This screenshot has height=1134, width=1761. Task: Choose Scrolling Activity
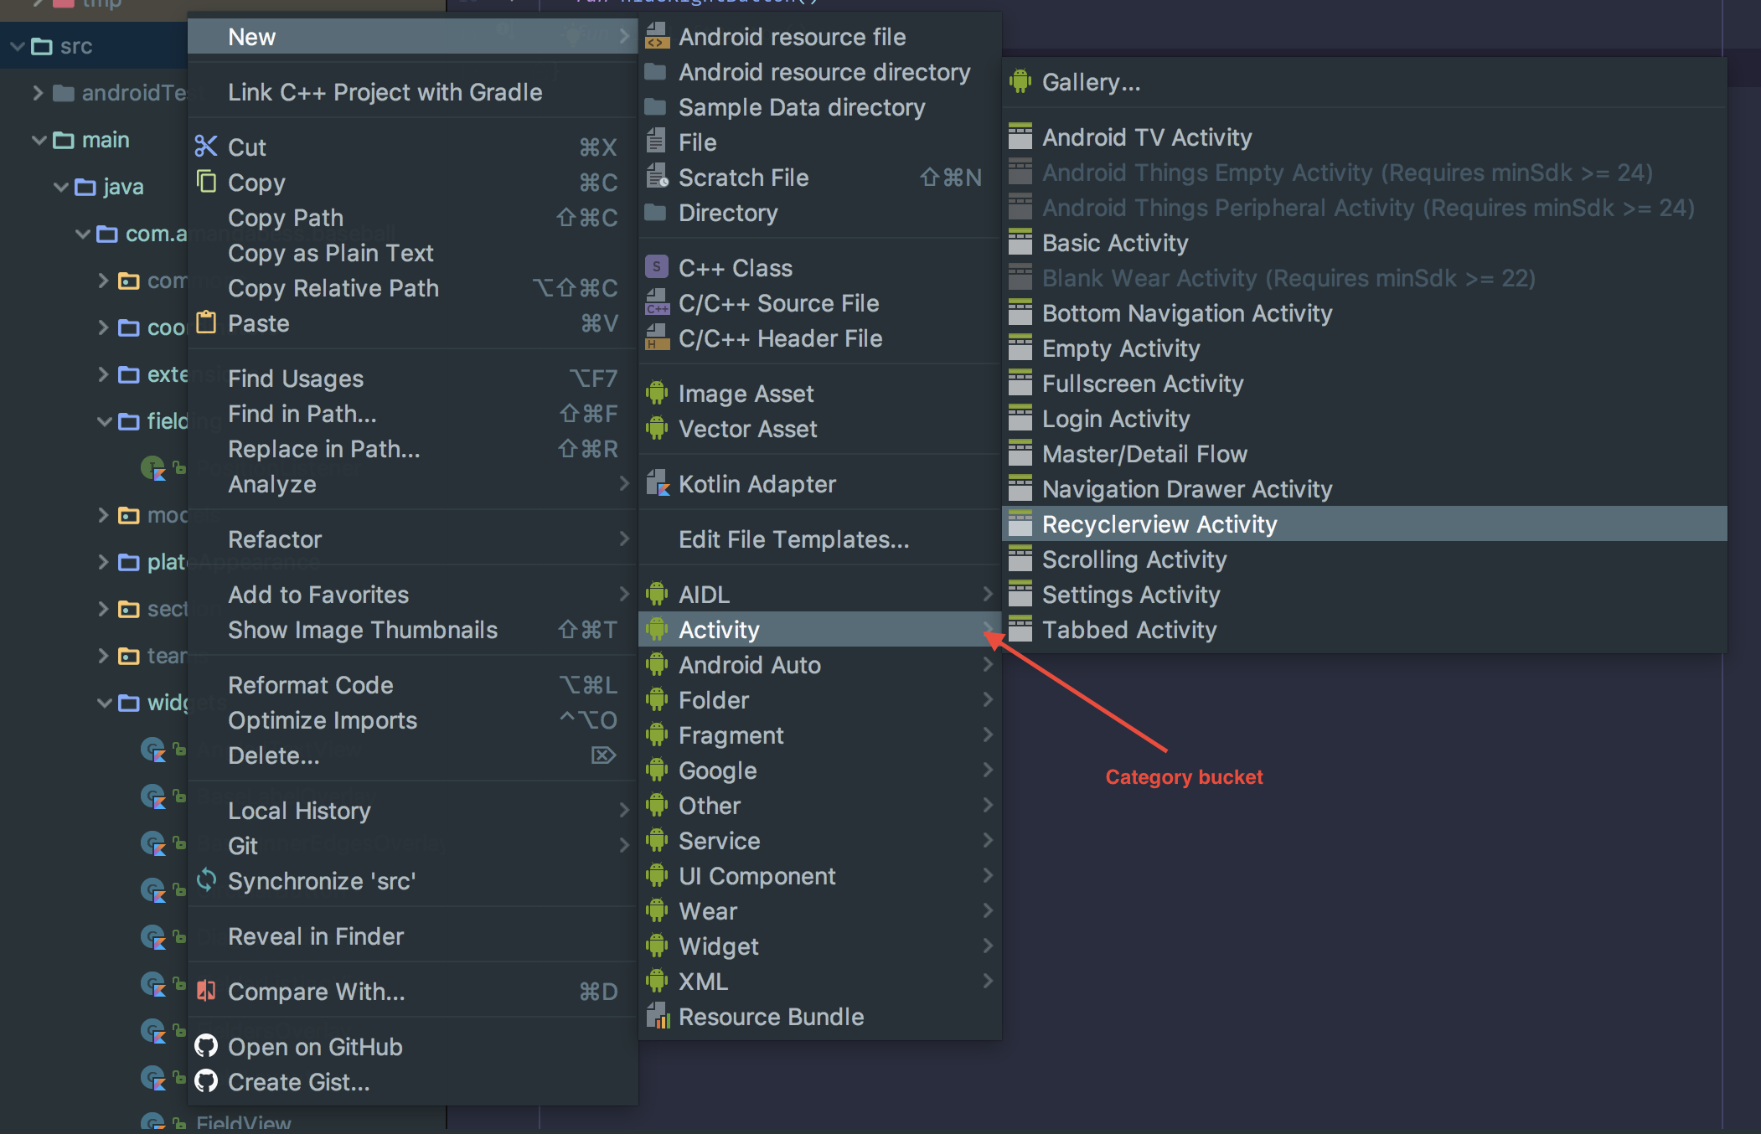(x=1365, y=559)
